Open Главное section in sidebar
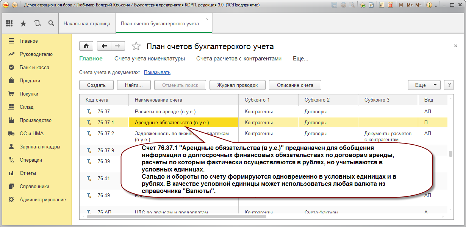This screenshot has width=466, height=227. [x=36, y=41]
